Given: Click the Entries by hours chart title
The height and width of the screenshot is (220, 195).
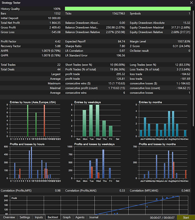Looking at the screenshot, I should tap(33, 102).
